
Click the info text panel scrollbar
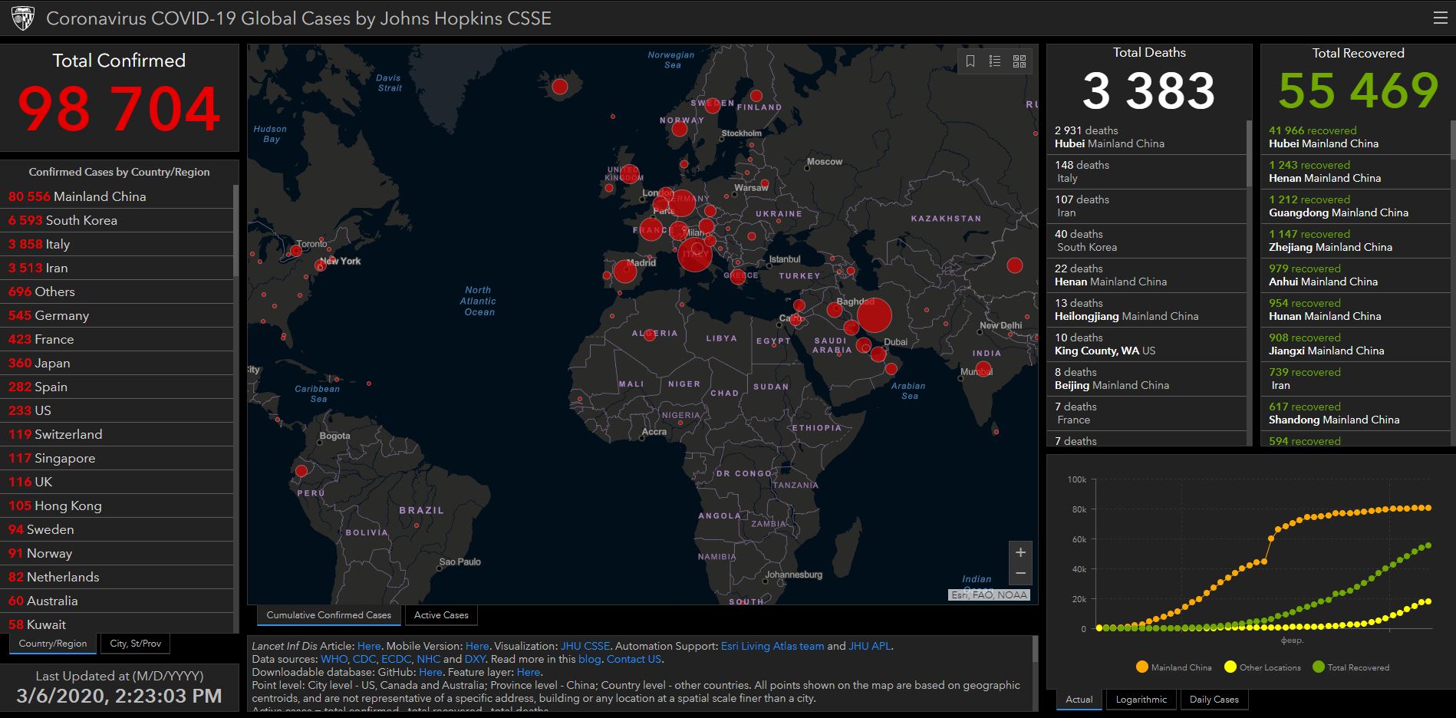coord(1035,649)
